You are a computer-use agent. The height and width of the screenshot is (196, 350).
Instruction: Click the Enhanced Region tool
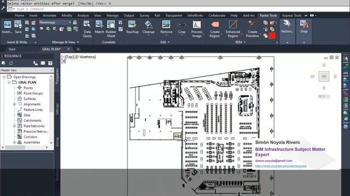[233, 29]
